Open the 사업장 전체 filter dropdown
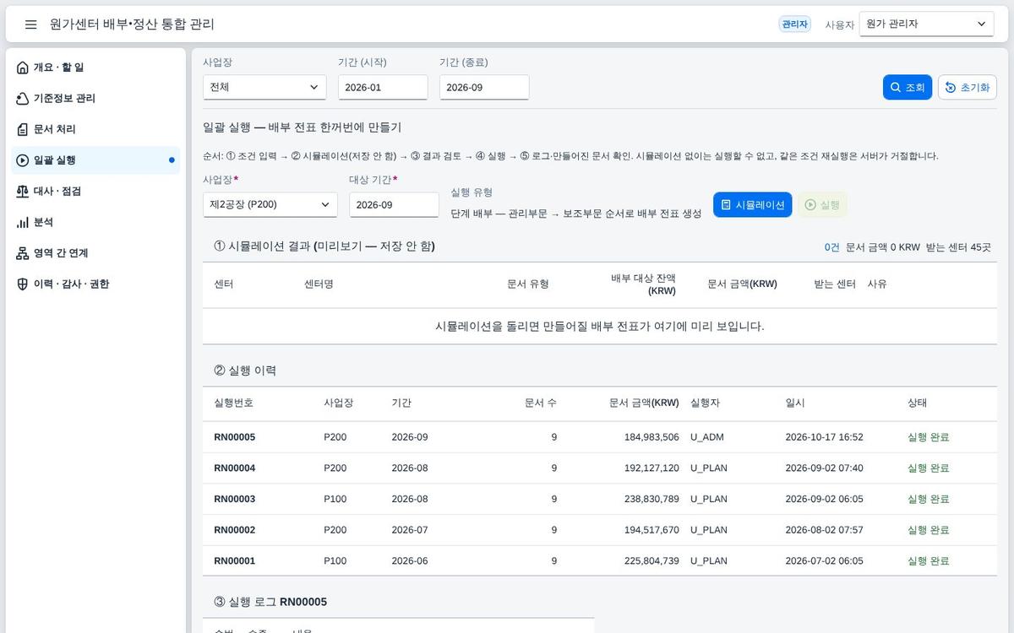Screen dimensions: 1014x633 coord(264,87)
